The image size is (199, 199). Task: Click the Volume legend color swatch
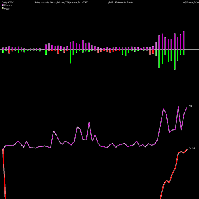[2, 5]
